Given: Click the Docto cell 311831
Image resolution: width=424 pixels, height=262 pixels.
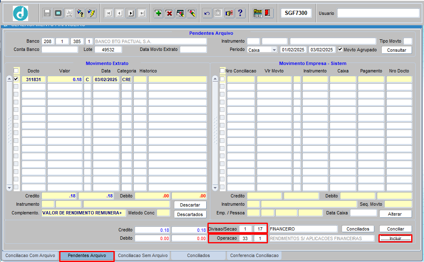Looking at the screenshot, I should click(34, 79).
